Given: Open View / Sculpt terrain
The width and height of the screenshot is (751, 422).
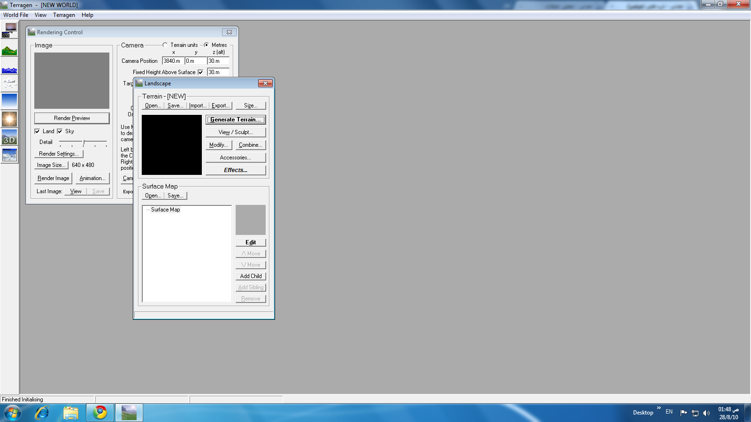Looking at the screenshot, I should (x=236, y=132).
